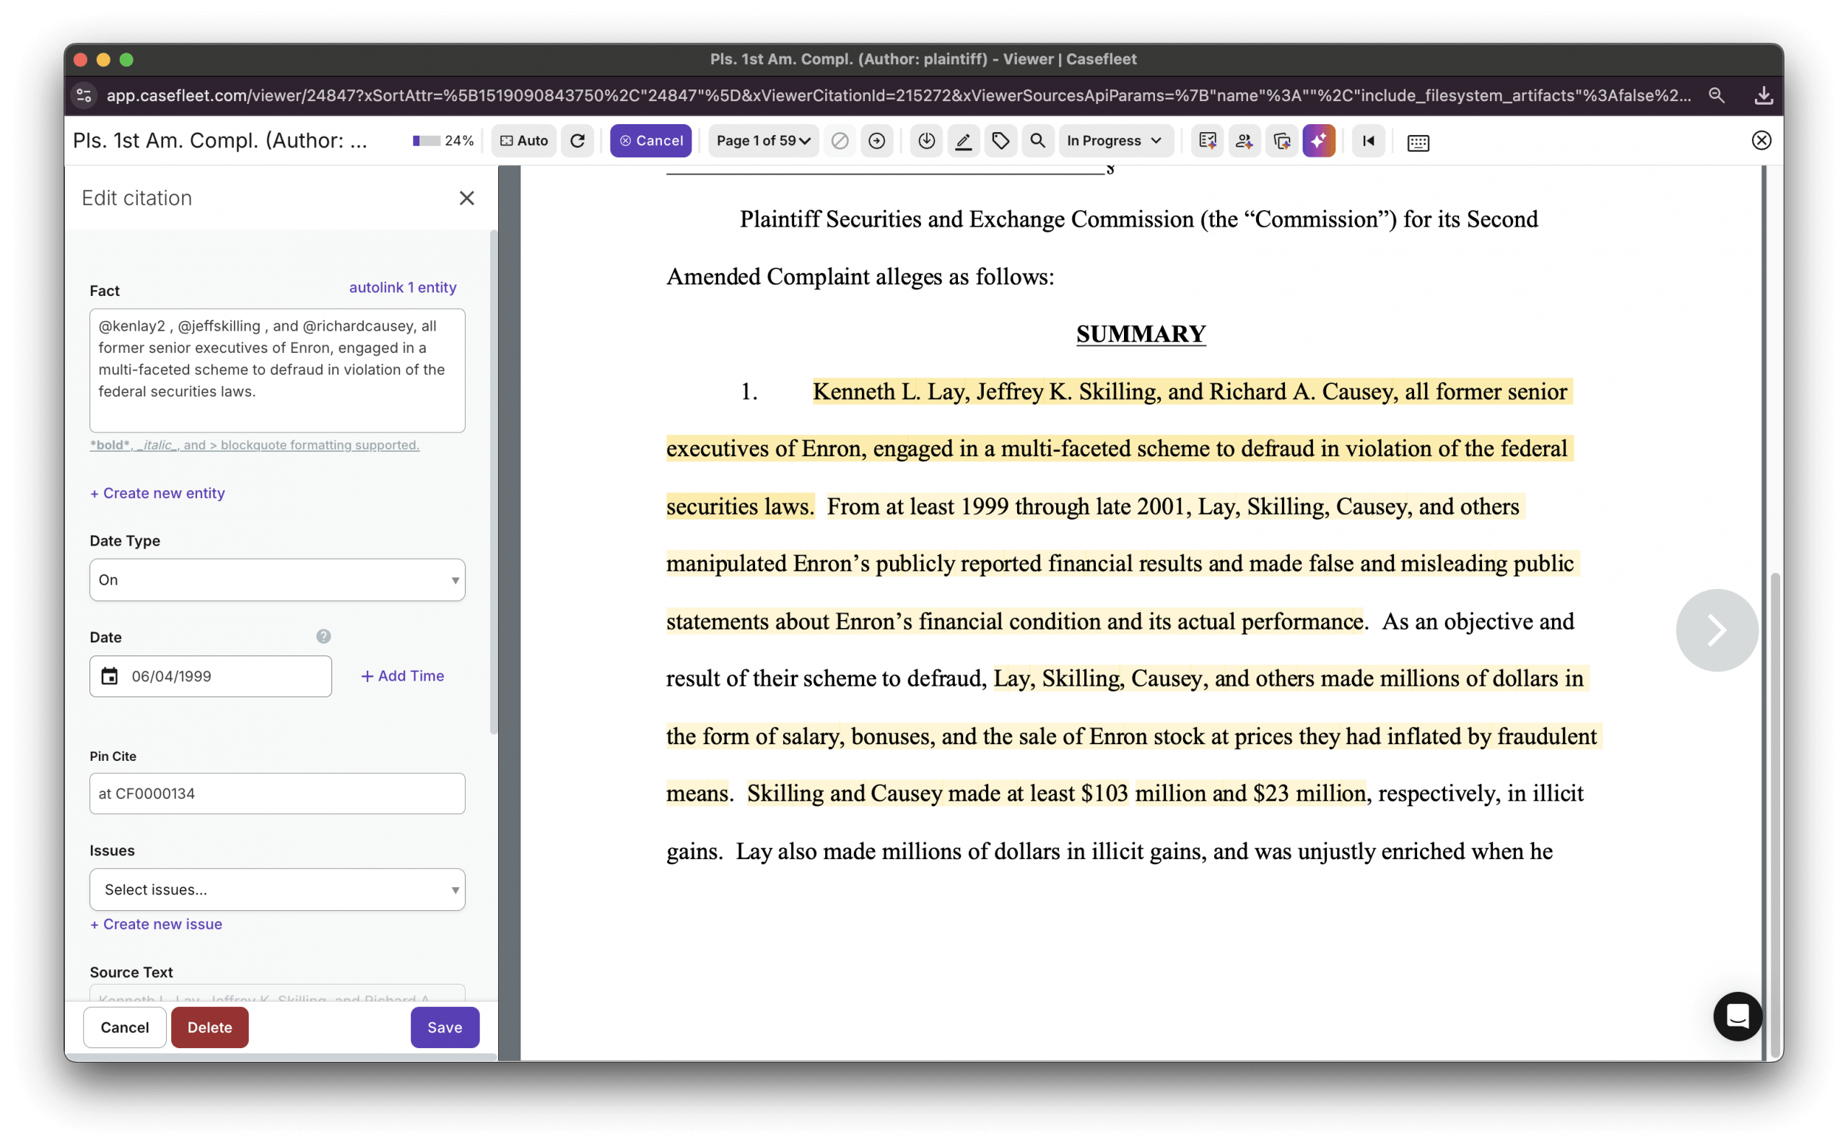
Task: Click the Pin Cite input field
Action: [x=278, y=793]
